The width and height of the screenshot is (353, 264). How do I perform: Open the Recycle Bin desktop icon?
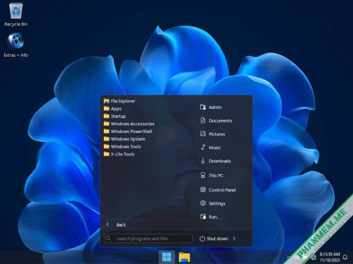(16, 15)
